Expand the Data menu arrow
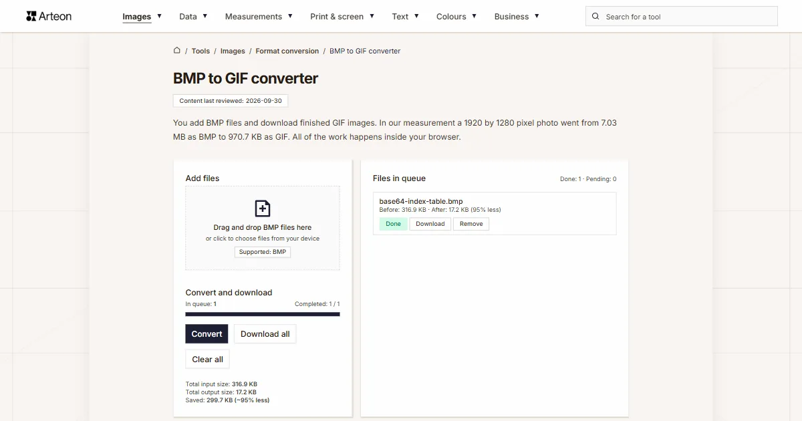 point(205,15)
